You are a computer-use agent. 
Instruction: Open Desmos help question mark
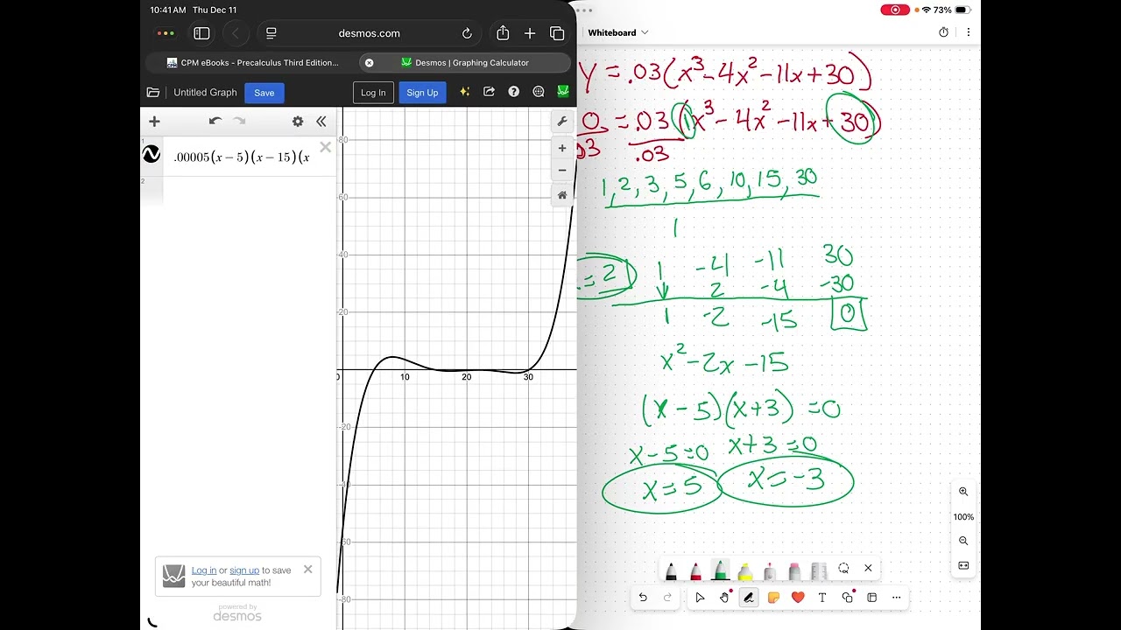coord(514,92)
